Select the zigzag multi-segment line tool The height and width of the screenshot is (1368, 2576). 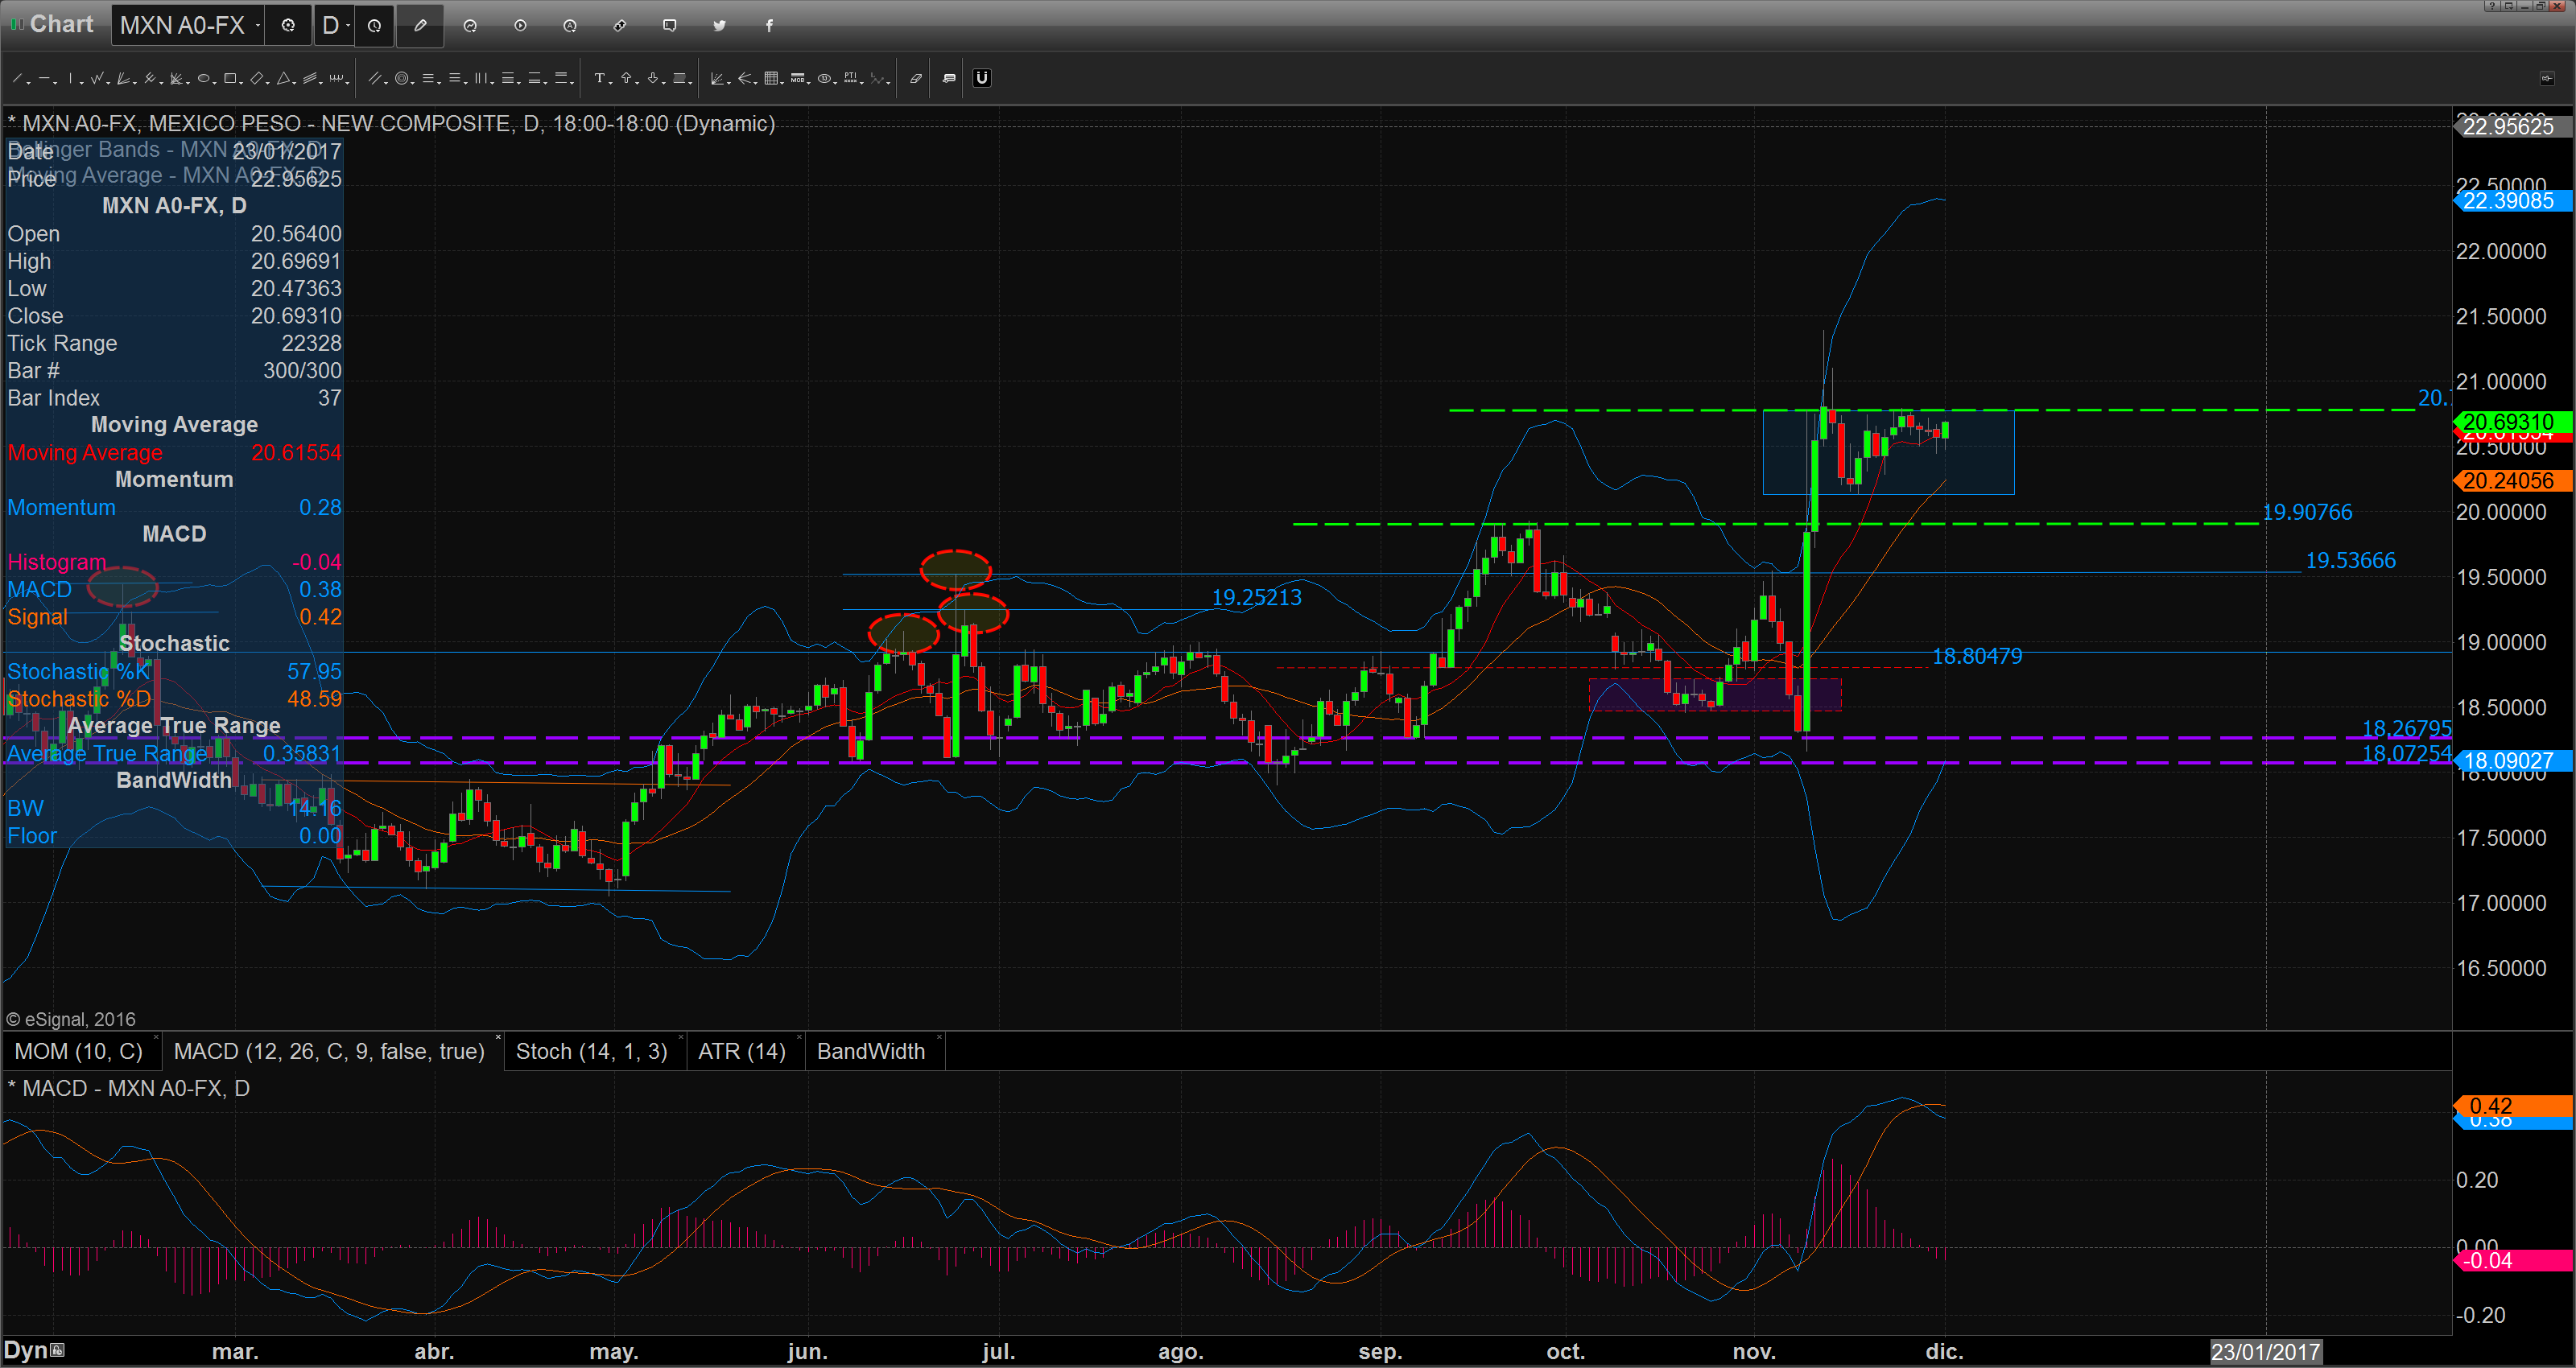97,78
